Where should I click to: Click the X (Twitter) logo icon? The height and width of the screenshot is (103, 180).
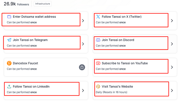click(x=98, y=17)
